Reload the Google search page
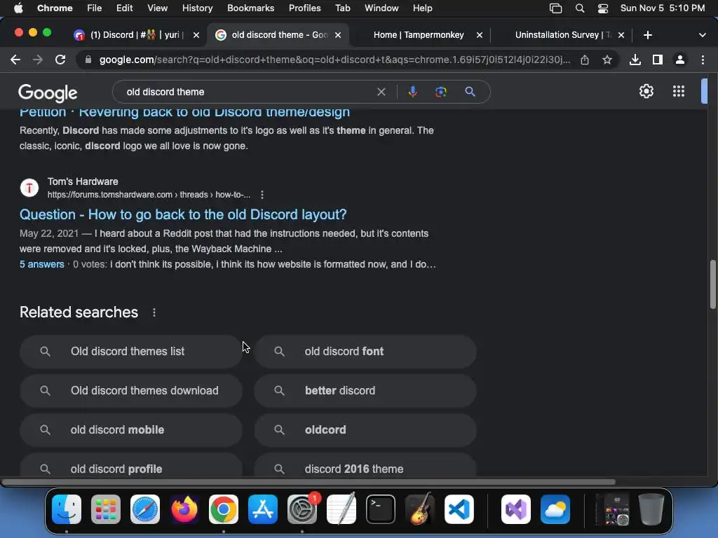718x538 pixels. pyautogui.click(x=60, y=60)
